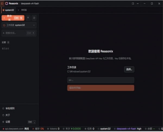Toggle the right panel layout icon
This screenshot has height=132, width=163.
[133, 4]
